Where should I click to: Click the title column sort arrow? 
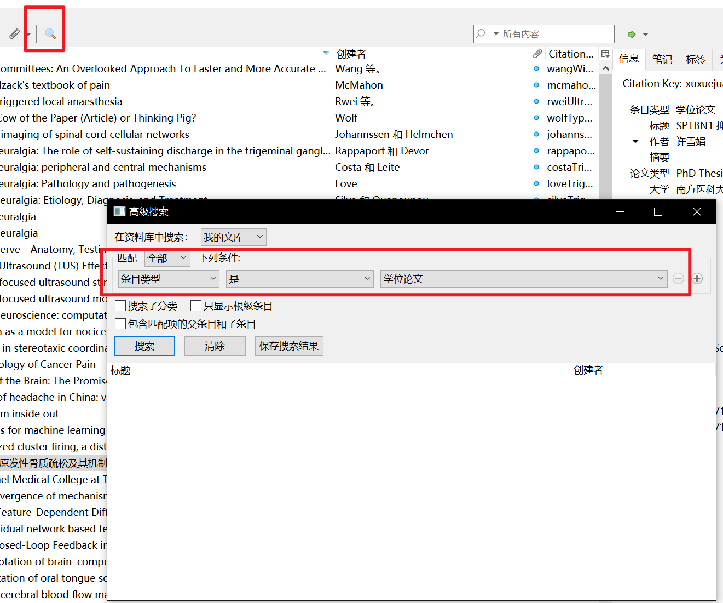click(326, 53)
